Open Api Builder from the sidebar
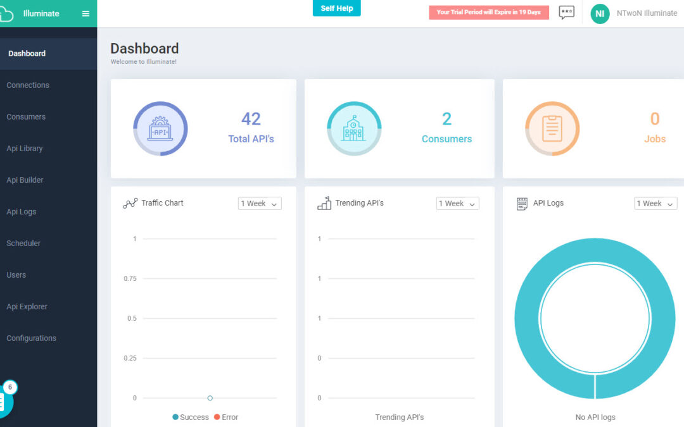Viewport: 684px width, 427px height. (25, 180)
